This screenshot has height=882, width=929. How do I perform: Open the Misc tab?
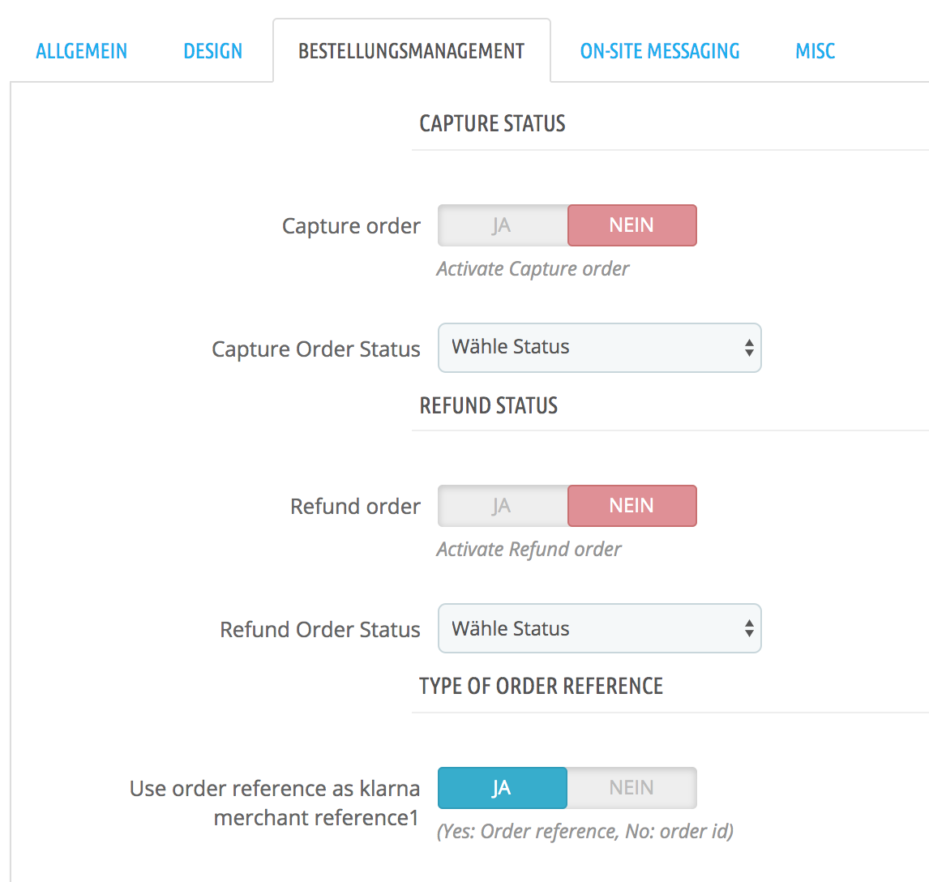815,51
